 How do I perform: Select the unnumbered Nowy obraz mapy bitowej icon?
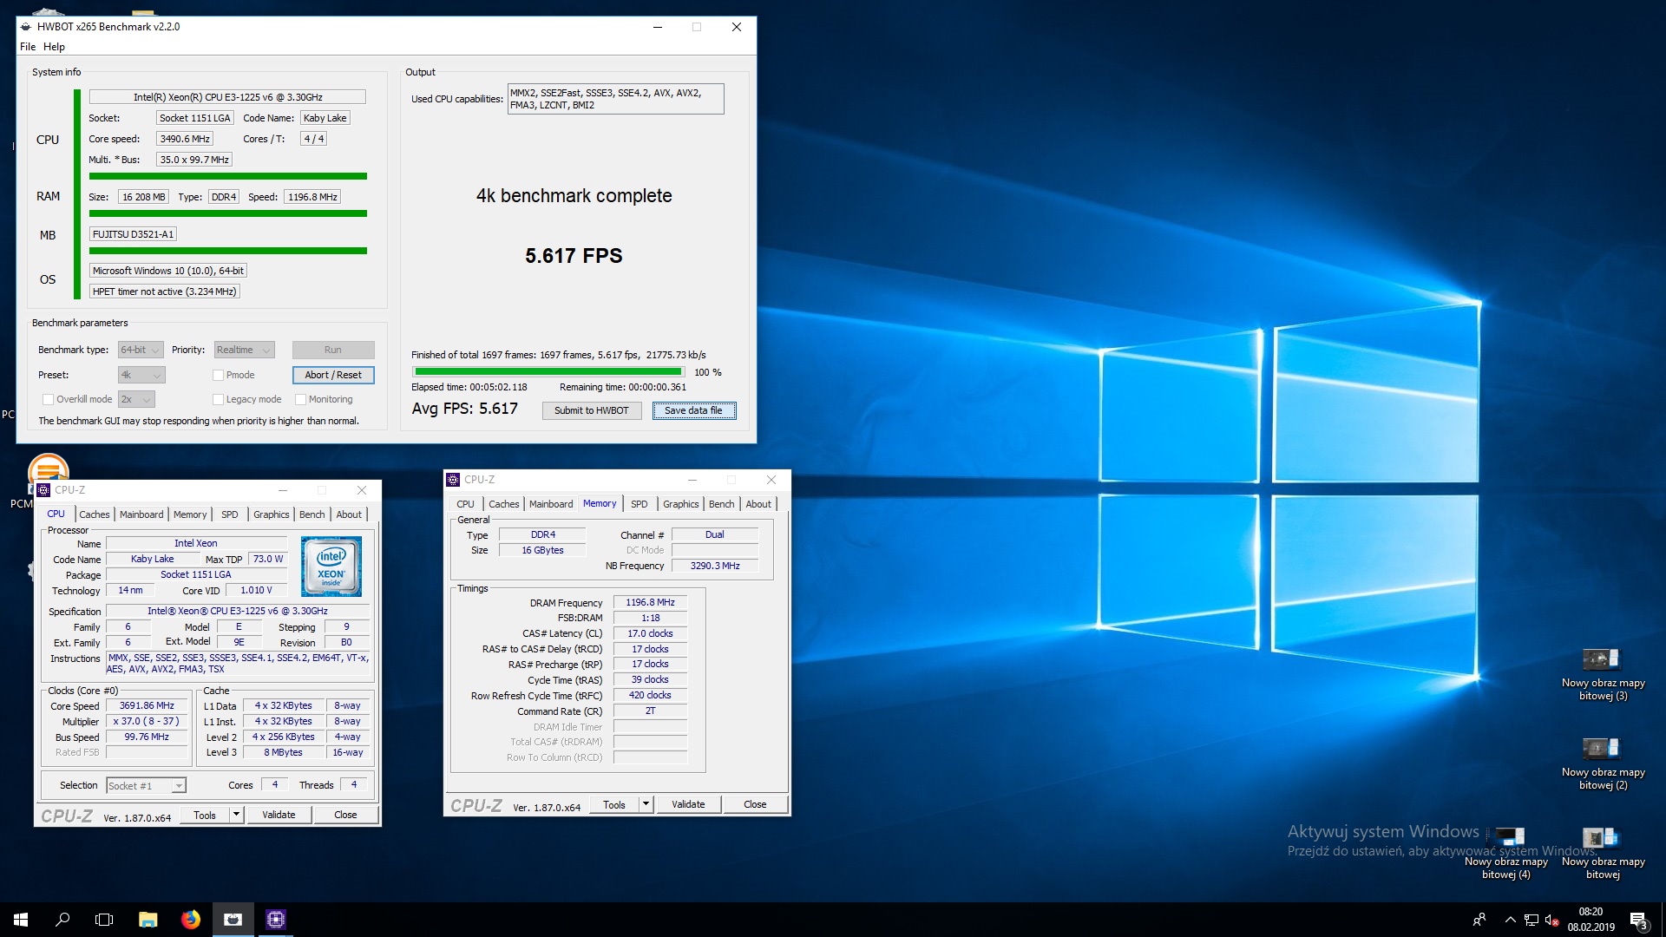coord(1603,854)
